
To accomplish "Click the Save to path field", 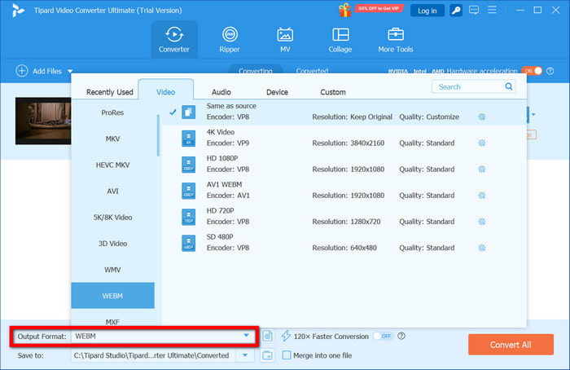I will [x=153, y=355].
